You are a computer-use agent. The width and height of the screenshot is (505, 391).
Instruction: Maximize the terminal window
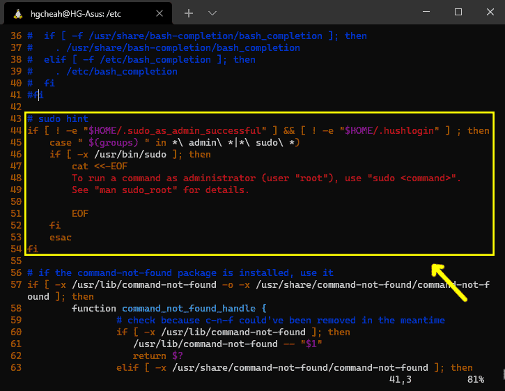(x=458, y=13)
